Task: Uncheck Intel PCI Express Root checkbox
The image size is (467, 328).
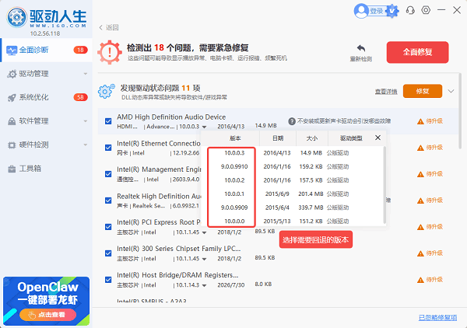Action: click(108, 227)
